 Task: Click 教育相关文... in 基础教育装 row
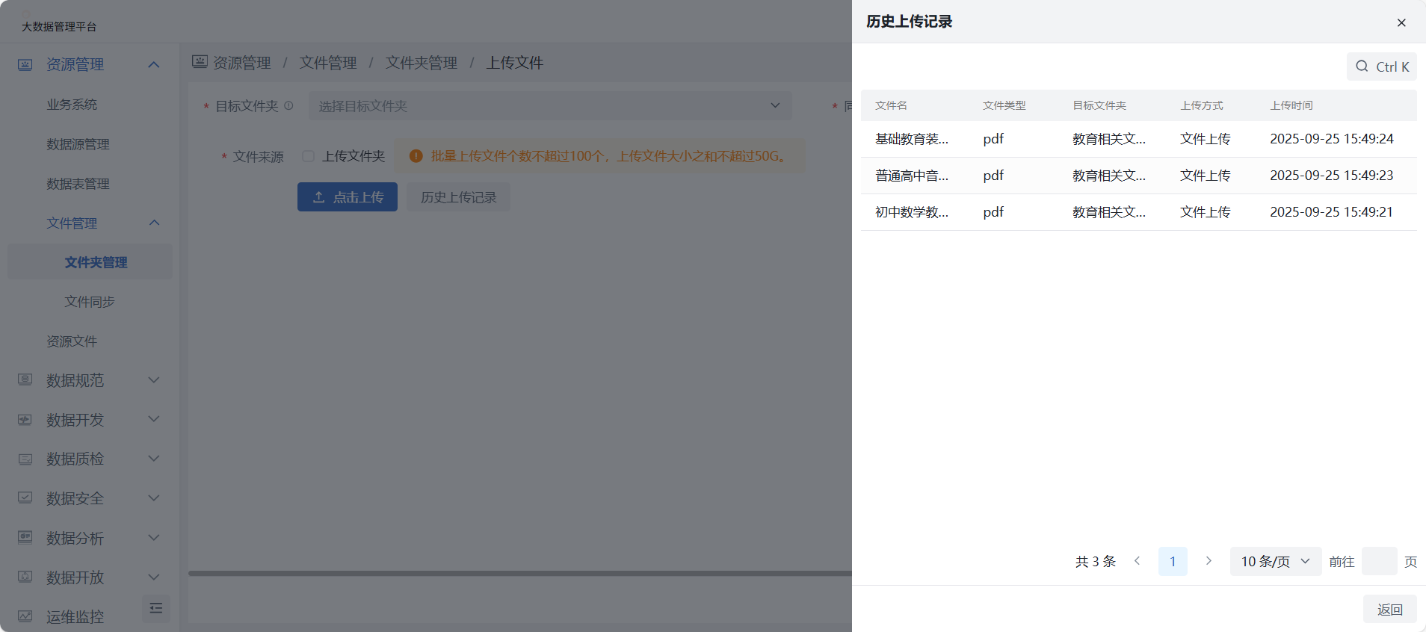click(x=1109, y=139)
